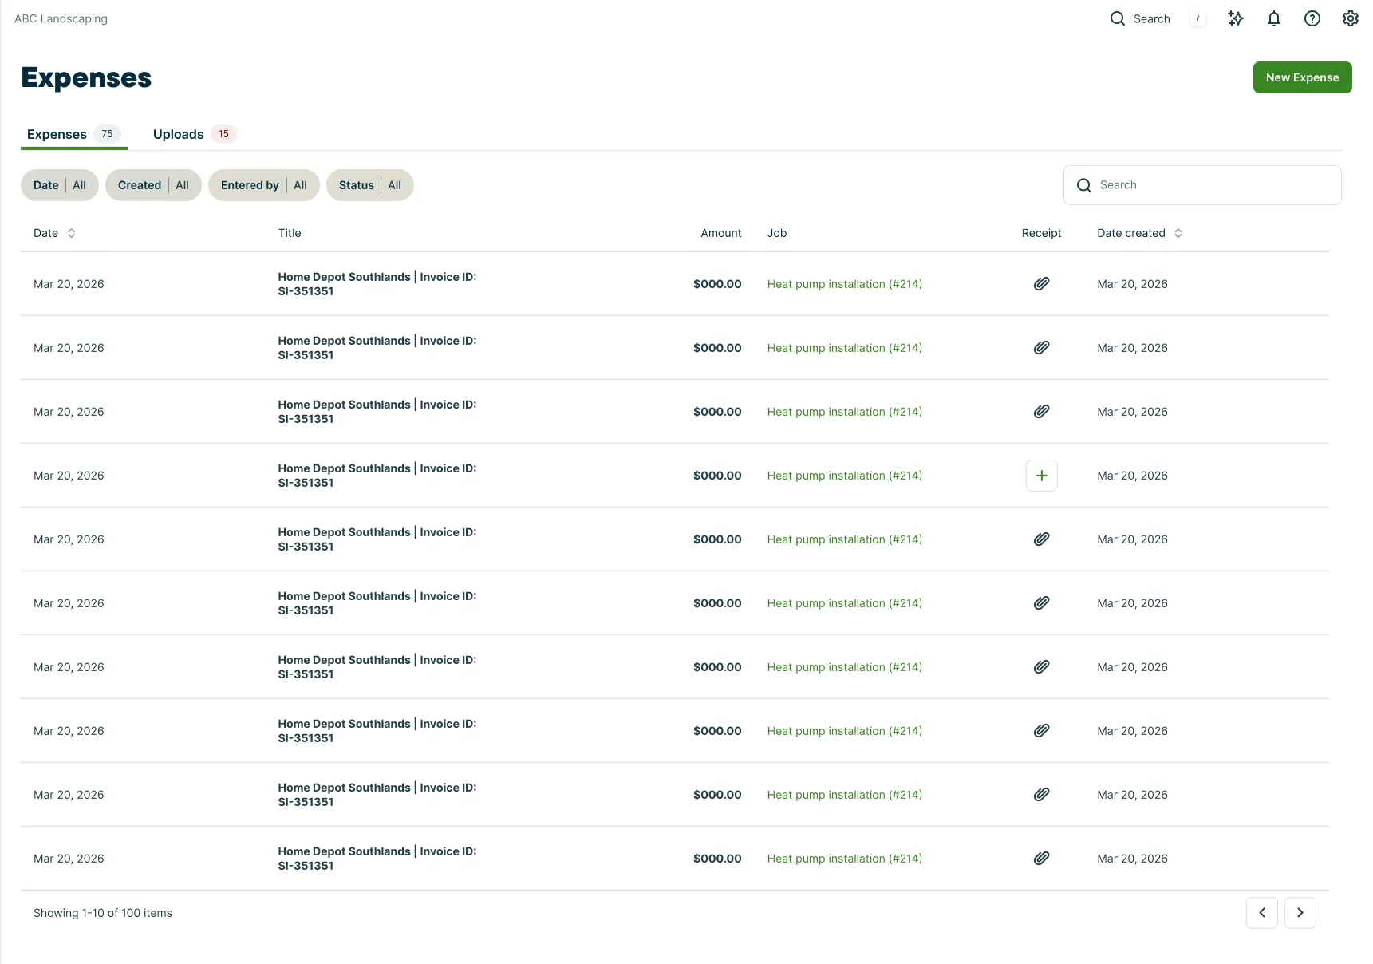Switch to the Uploads tab

[194, 134]
